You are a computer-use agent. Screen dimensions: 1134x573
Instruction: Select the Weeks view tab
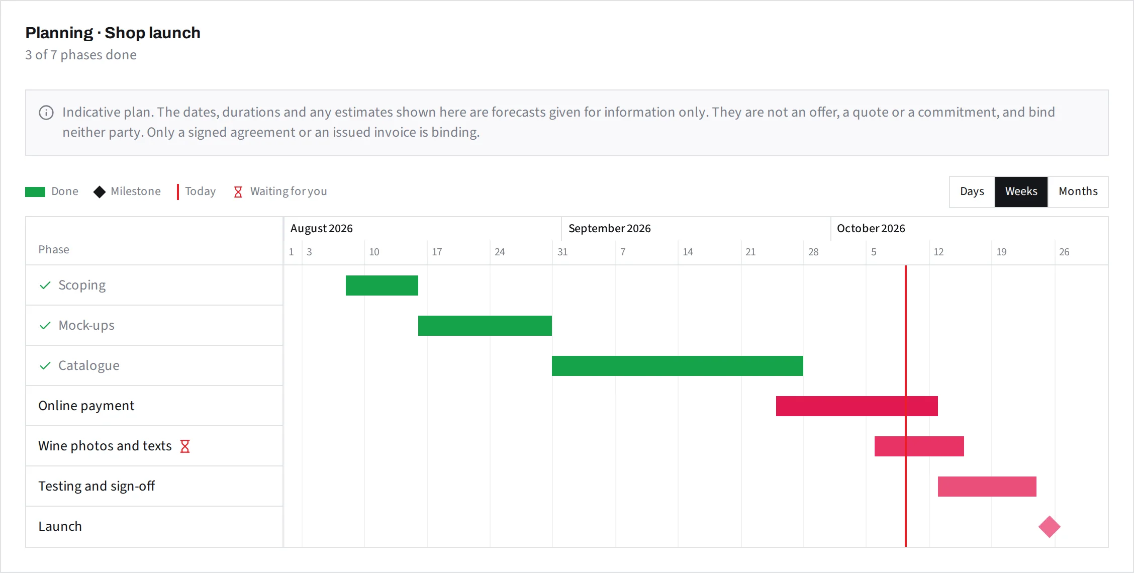click(x=1021, y=192)
